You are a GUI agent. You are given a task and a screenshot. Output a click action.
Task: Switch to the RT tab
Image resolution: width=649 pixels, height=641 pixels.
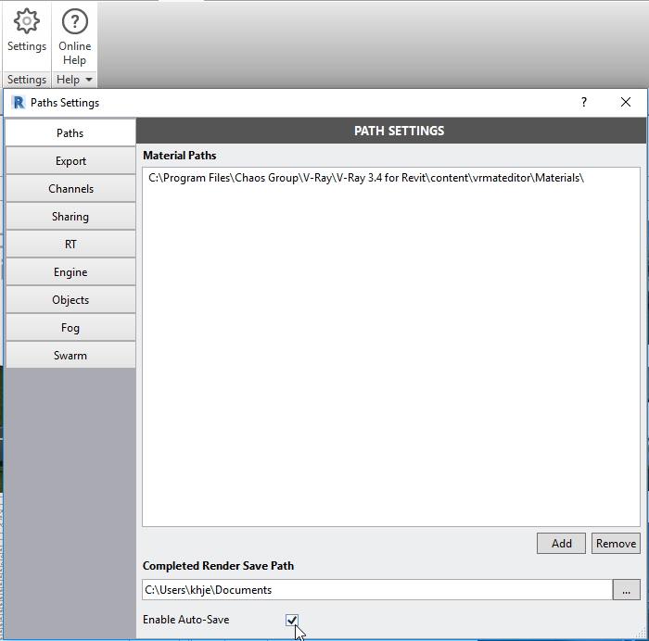pyautogui.click(x=70, y=244)
